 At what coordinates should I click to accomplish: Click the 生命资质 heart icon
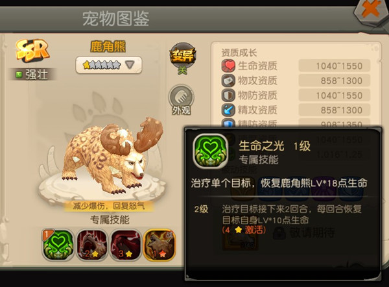click(x=228, y=66)
